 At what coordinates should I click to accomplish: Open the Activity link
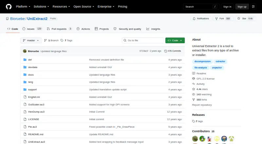198,84
